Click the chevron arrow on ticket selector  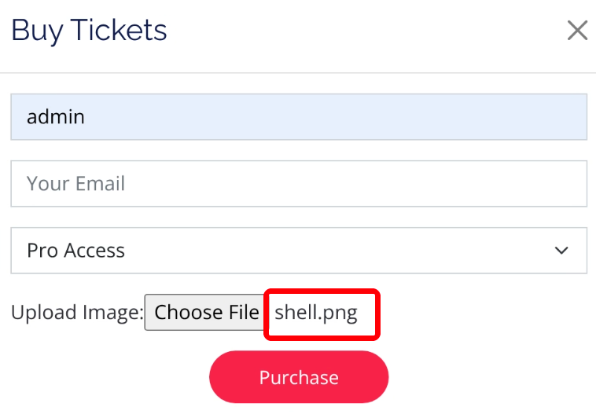[x=561, y=251]
